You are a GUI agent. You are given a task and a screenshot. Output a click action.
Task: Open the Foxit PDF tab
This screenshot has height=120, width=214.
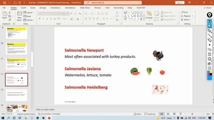141,8
